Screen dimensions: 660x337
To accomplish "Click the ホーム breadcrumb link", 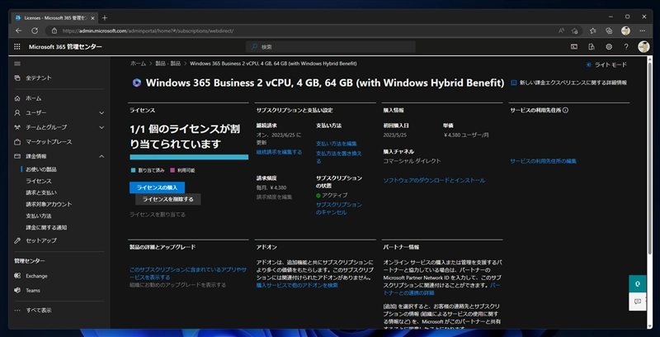I will point(138,64).
